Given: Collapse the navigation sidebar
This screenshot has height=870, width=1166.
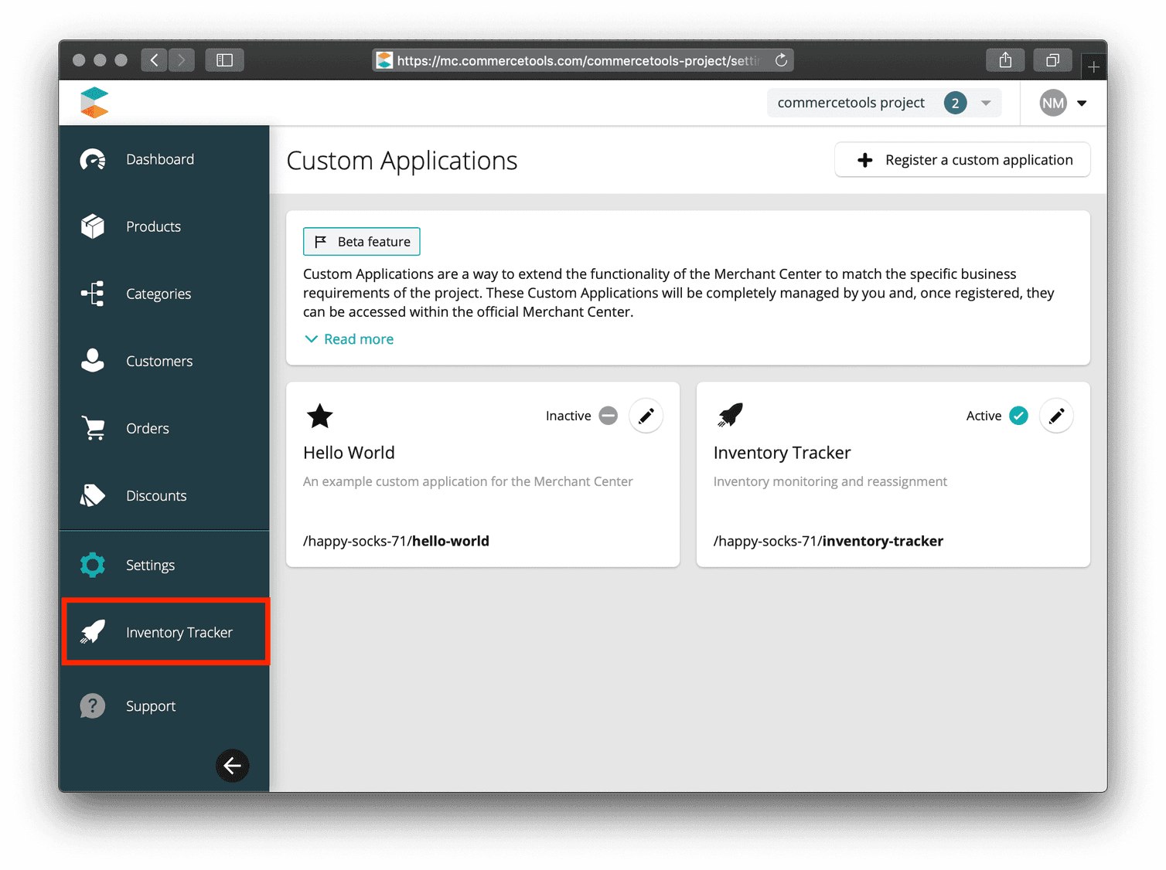Looking at the screenshot, I should pyautogui.click(x=233, y=766).
